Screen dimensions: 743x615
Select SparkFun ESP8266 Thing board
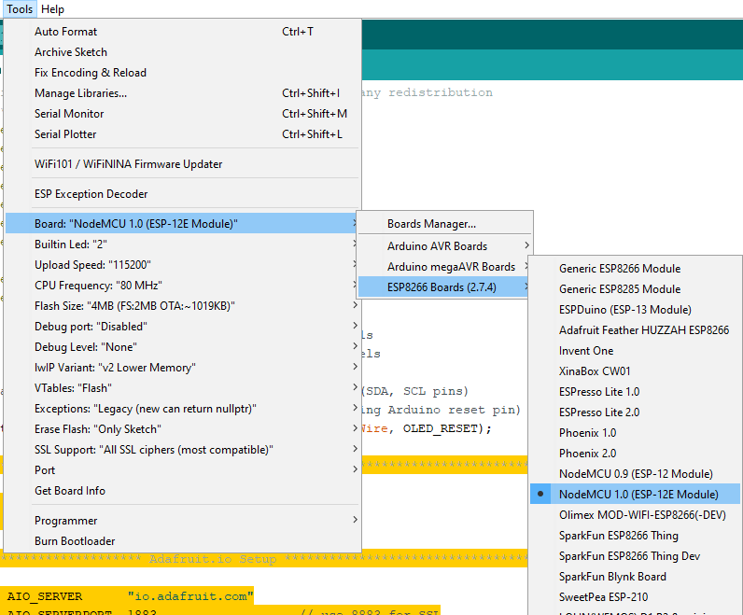tap(635, 536)
